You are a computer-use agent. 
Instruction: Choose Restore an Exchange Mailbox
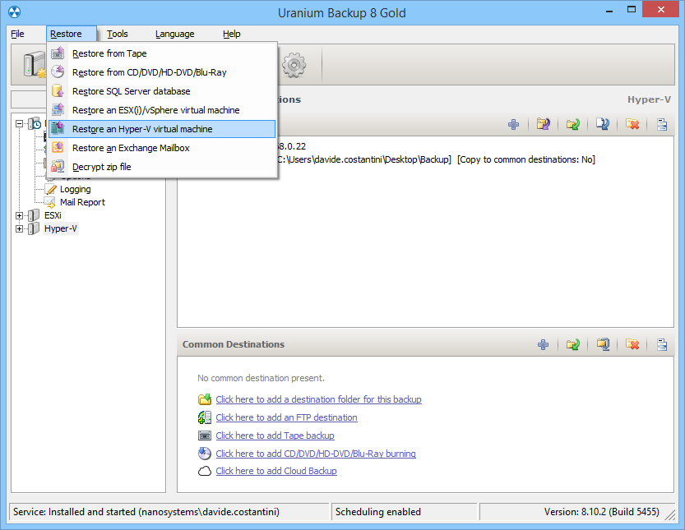tap(162, 148)
